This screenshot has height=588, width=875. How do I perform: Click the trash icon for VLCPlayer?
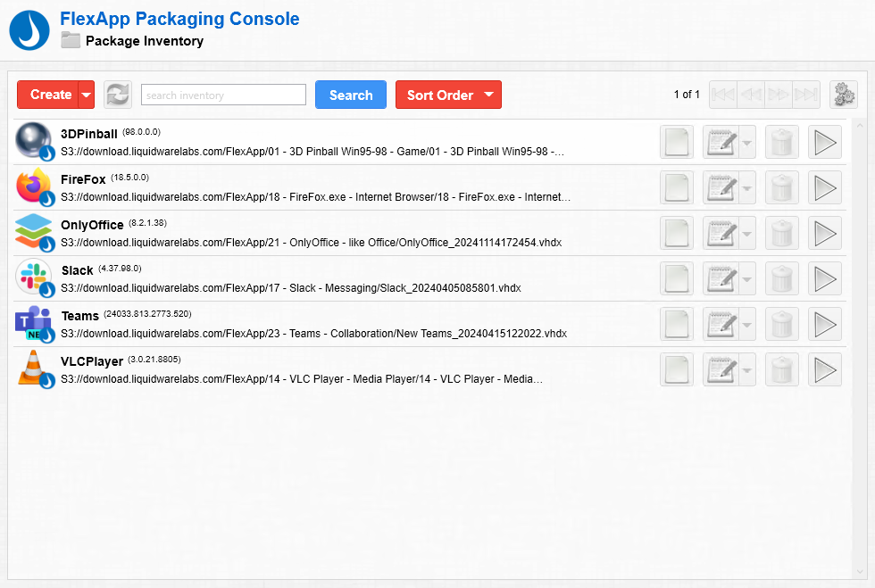(x=781, y=370)
